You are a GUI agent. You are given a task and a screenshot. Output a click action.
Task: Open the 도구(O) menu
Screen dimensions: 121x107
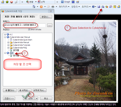coord(86,6)
